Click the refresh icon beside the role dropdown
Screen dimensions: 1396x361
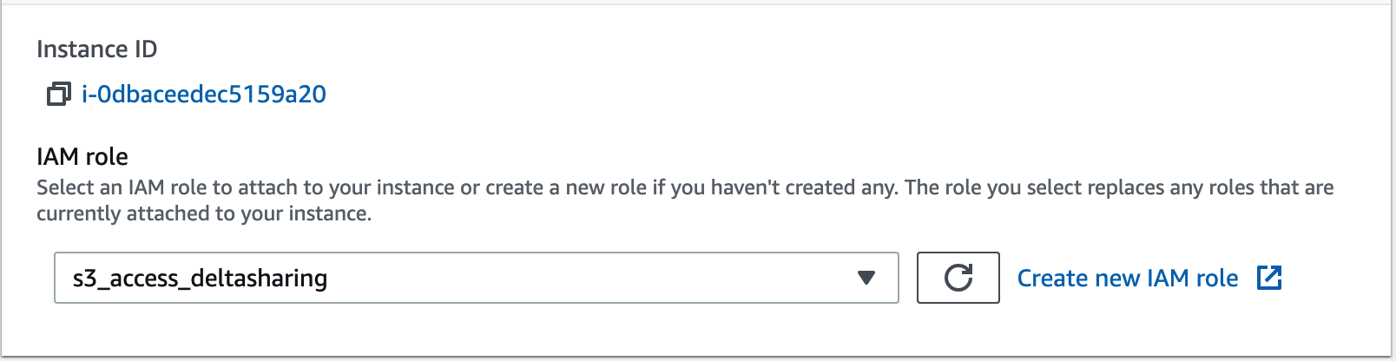click(958, 278)
